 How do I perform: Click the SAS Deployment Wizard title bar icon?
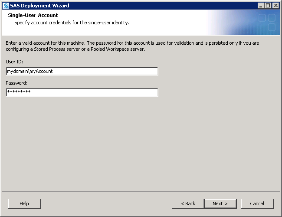point(6,6)
